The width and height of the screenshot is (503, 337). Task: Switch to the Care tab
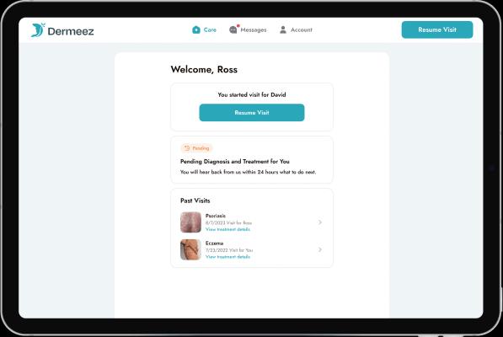pos(204,29)
